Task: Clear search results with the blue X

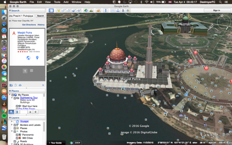Action: [43, 85]
